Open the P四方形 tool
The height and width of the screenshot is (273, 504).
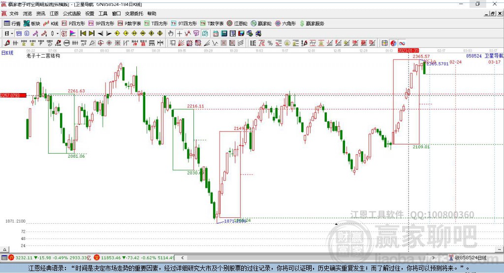73,24
